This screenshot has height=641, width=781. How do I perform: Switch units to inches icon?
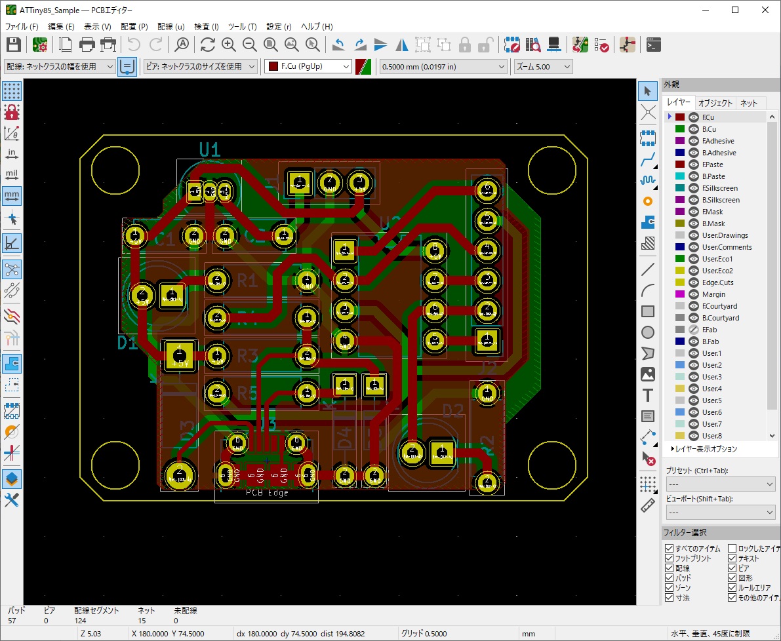[x=11, y=154]
